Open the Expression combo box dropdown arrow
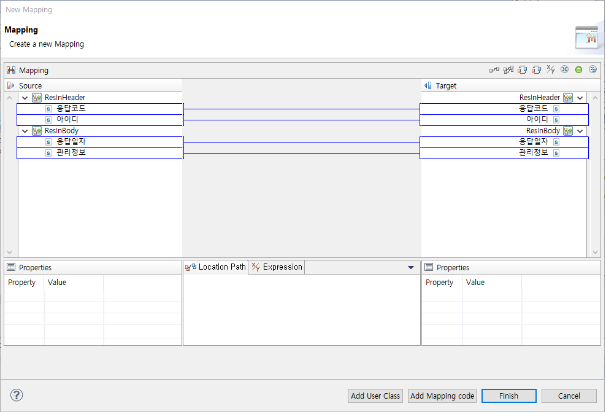This screenshot has height=414, width=606. tap(411, 267)
